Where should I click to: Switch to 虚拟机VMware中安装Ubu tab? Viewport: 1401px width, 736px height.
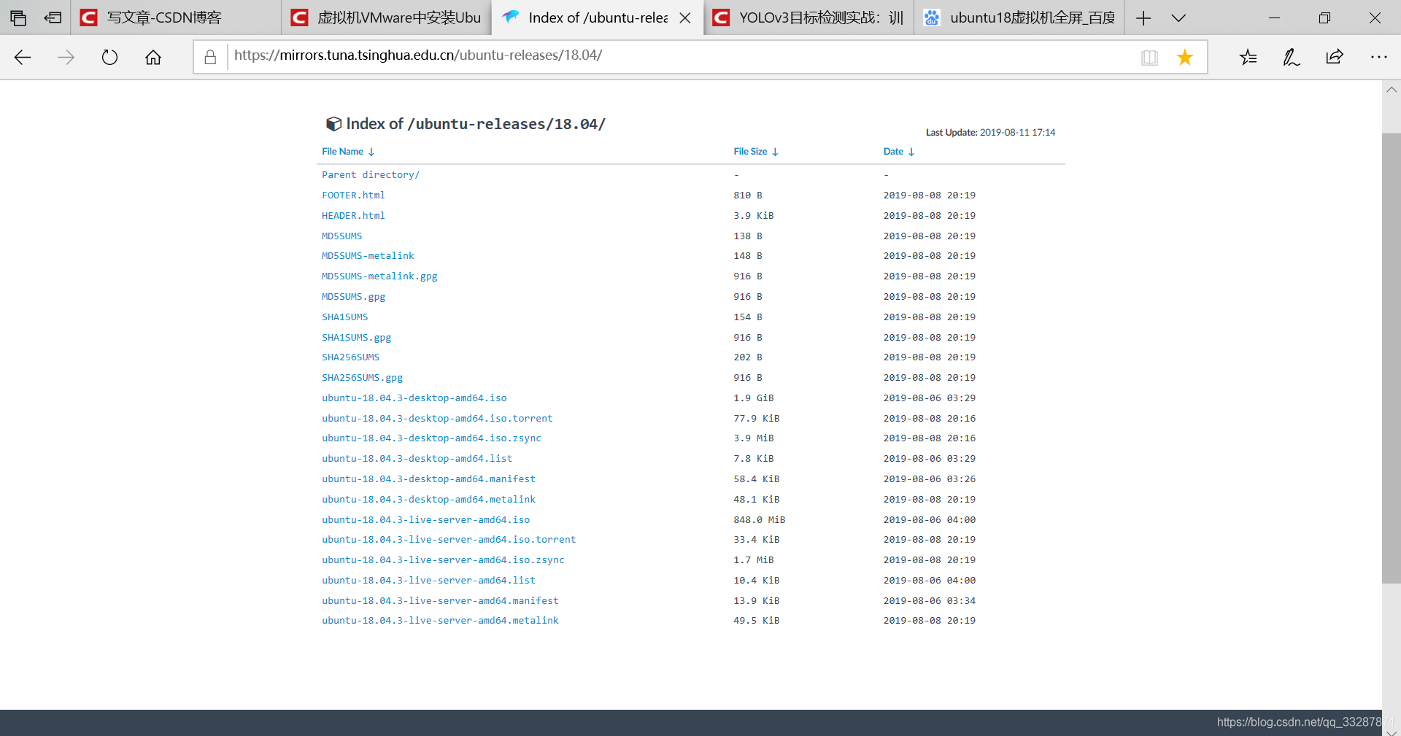387,18
